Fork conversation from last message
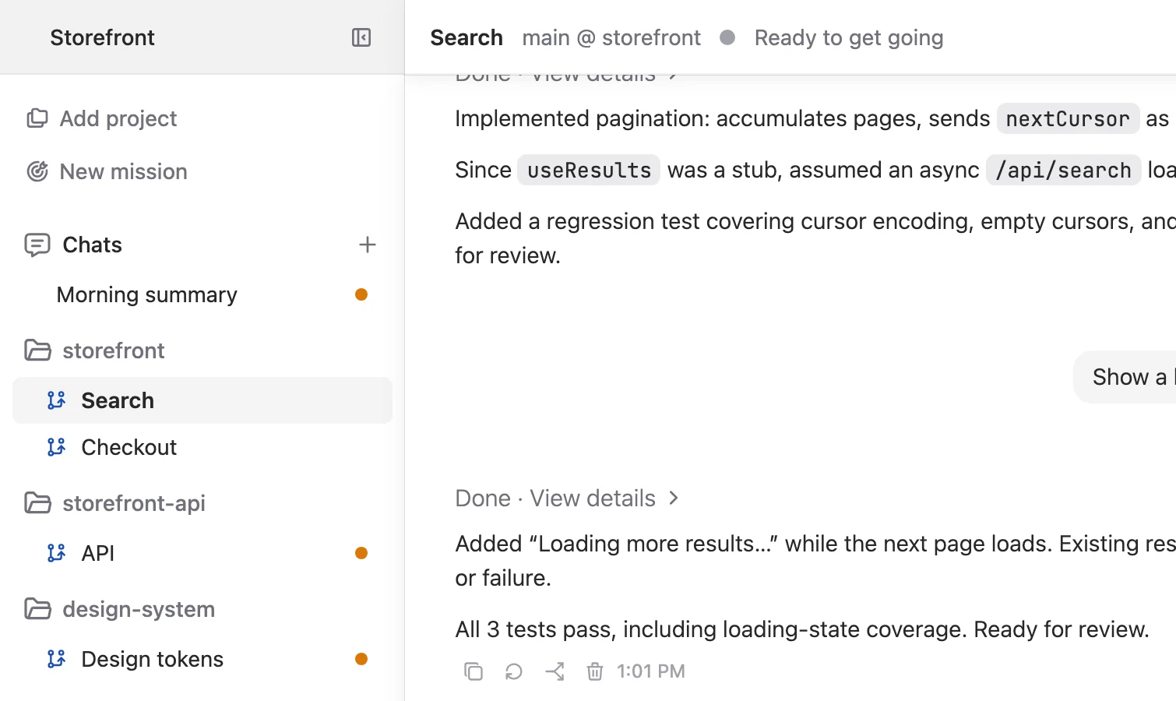This screenshot has width=1176, height=701. (x=555, y=671)
